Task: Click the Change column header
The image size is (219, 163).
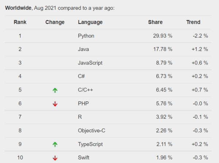Action: click(55, 22)
